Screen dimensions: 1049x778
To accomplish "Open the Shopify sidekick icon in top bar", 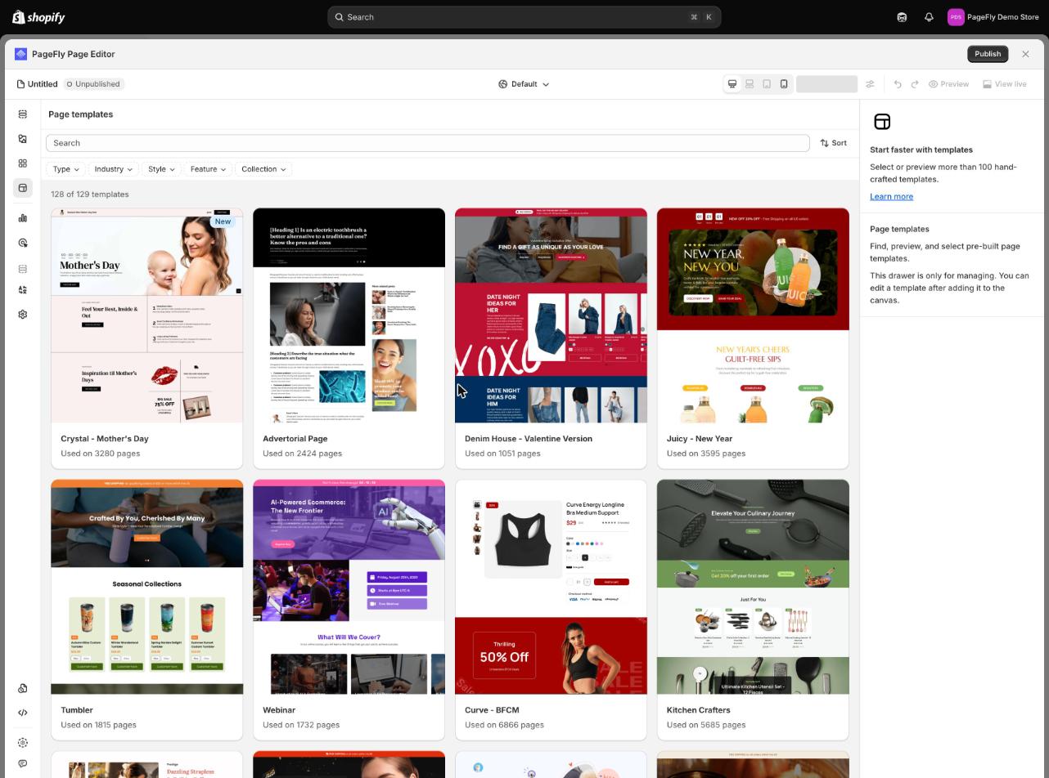I will [902, 17].
